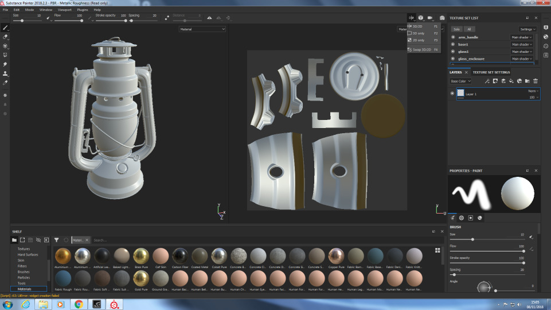Toggle the shelf filter funnel icon

point(57,240)
